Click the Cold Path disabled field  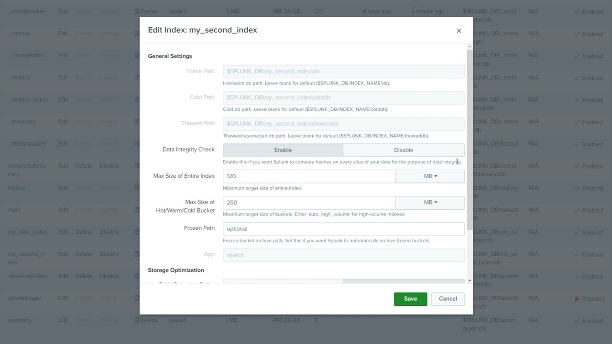point(343,97)
